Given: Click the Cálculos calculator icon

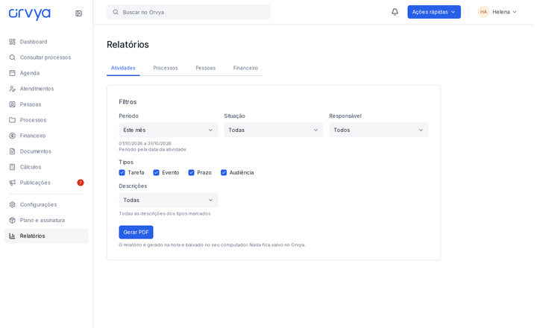Looking at the screenshot, I should [x=13, y=167].
